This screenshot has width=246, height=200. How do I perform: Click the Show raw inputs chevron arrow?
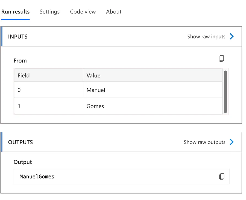[x=232, y=36]
